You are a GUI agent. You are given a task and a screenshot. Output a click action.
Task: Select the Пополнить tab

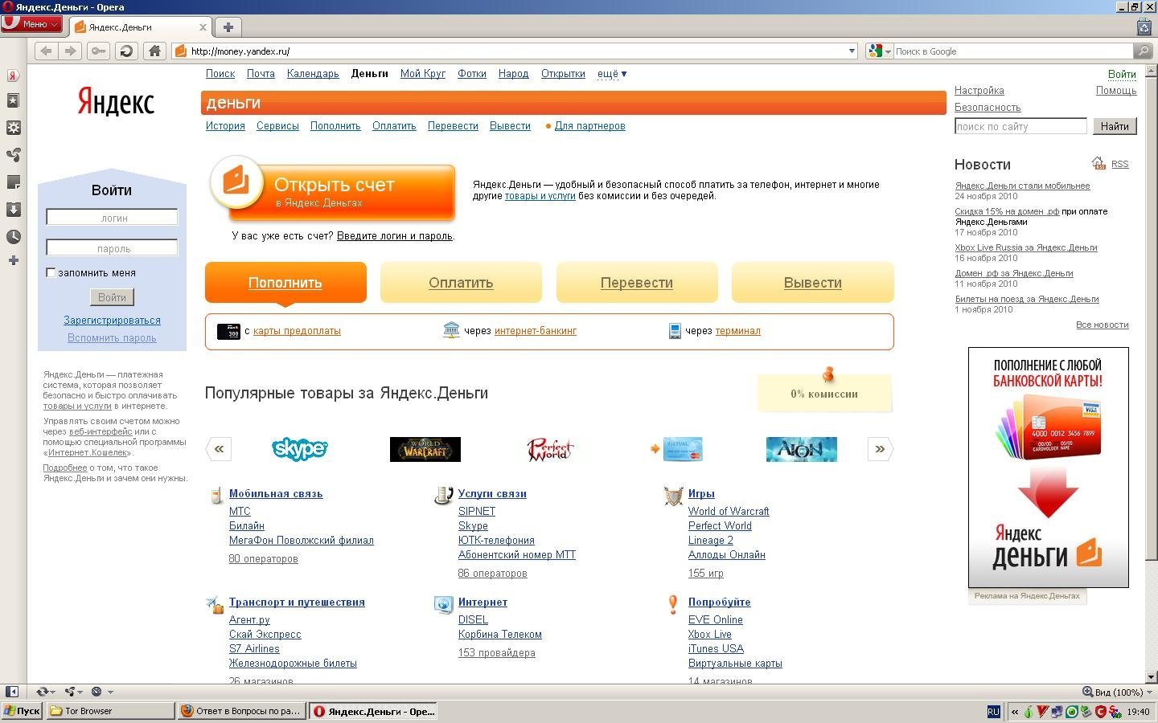[x=285, y=283]
